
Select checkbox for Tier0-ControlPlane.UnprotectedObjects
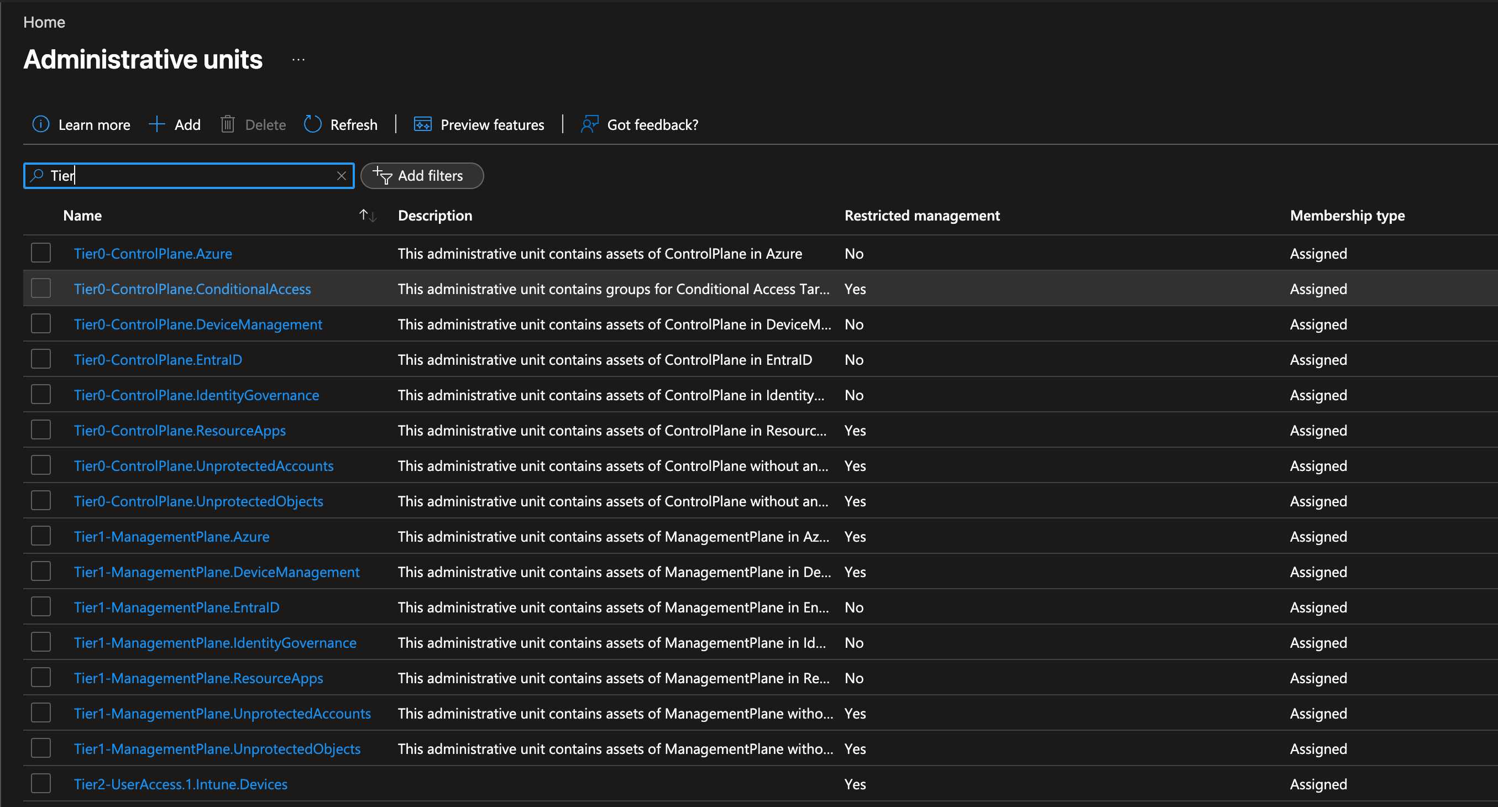click(x=41, y=501)
